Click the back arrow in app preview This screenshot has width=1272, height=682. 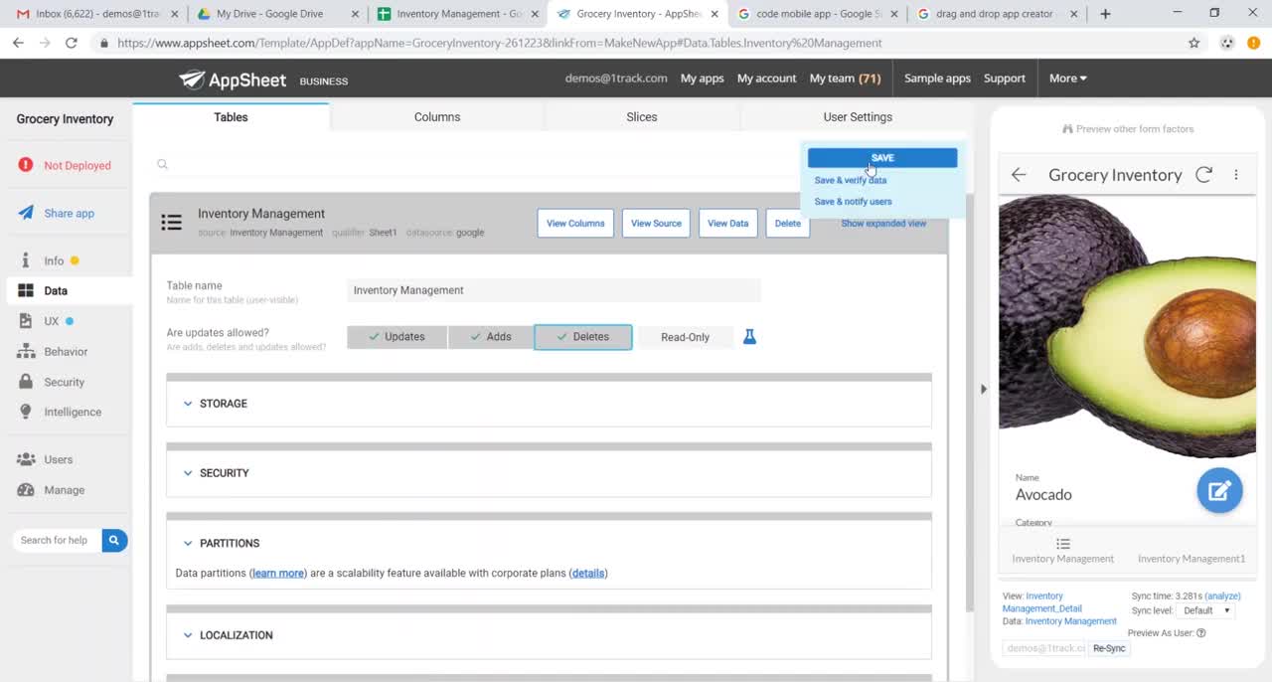pyautogui.click(x=1019, y=175)
